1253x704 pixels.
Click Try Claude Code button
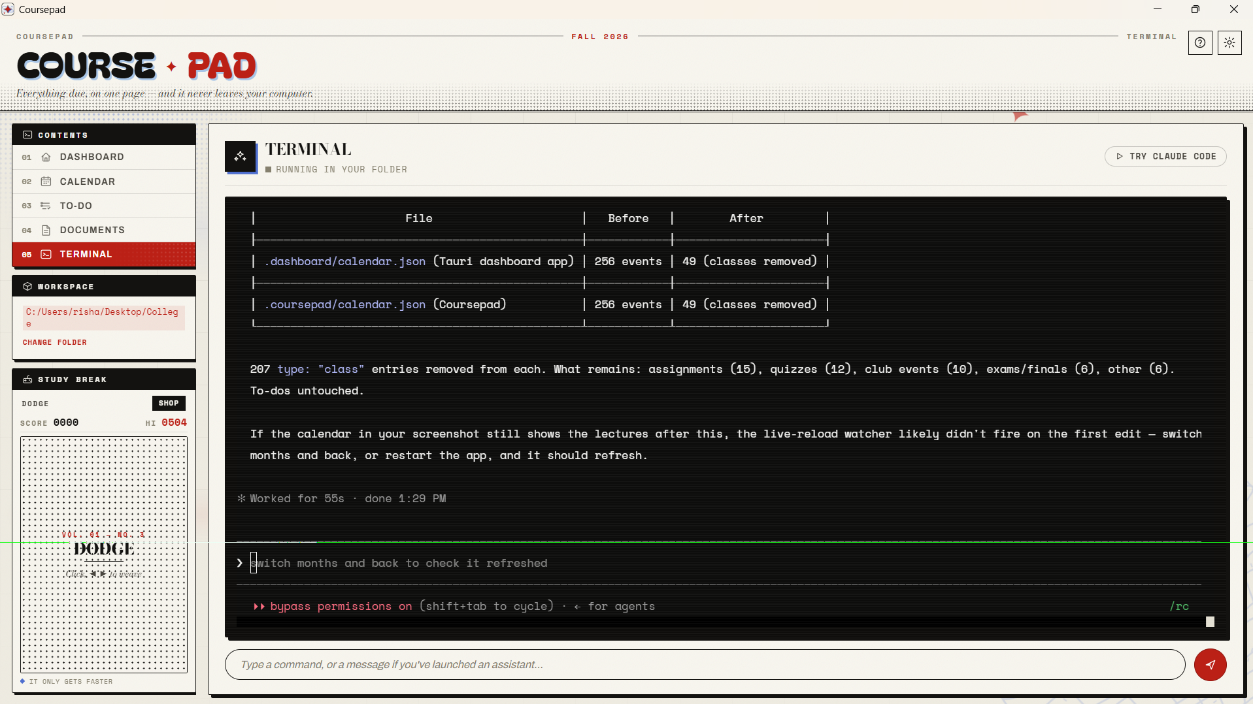(1165, 157)
